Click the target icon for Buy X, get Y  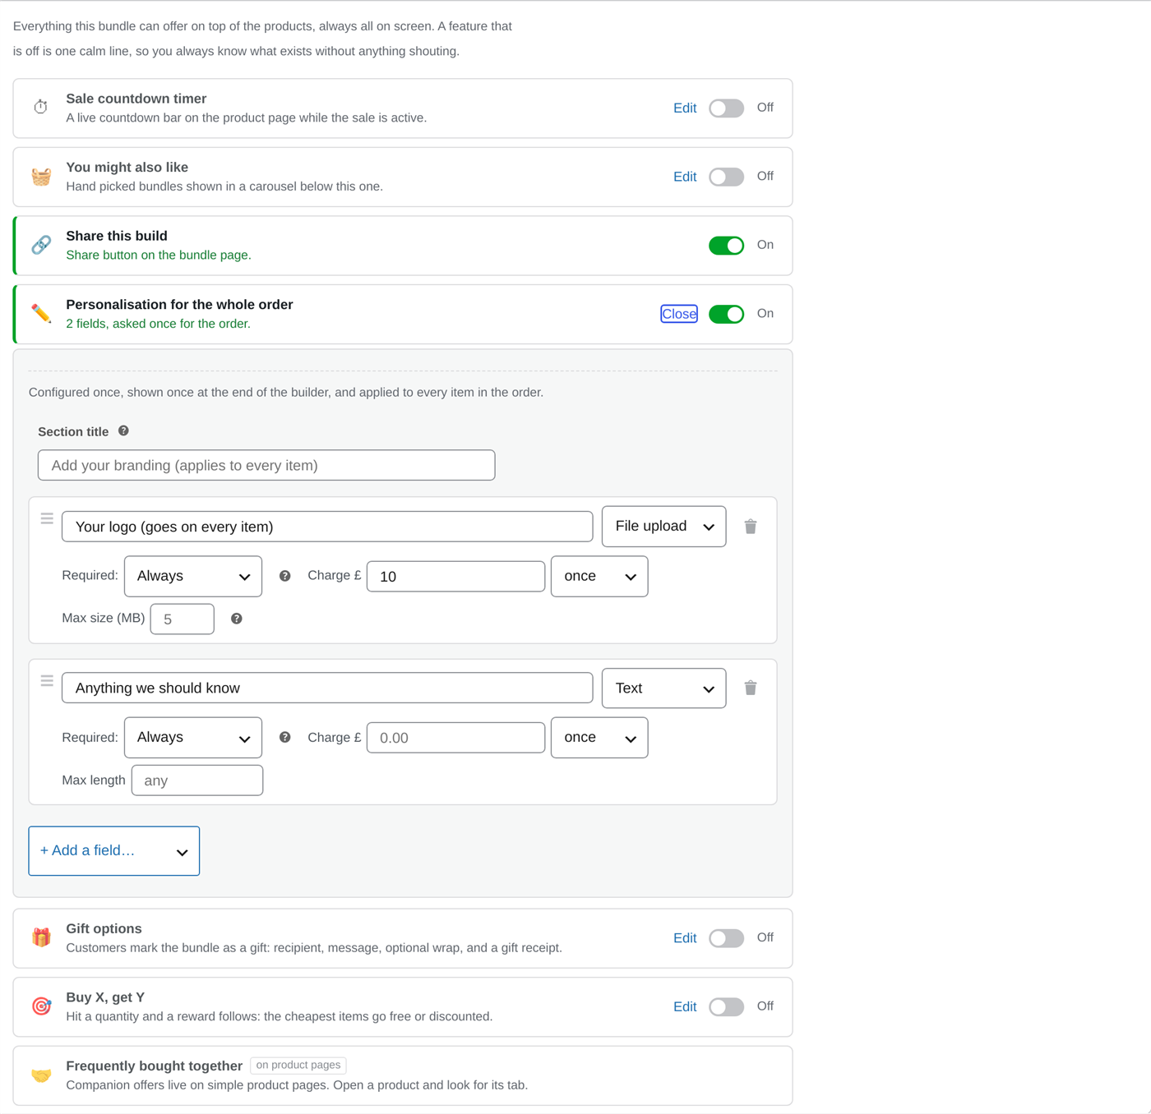[x=41, y=1006]
